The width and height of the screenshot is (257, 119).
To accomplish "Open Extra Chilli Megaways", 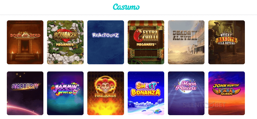I will pos(146,42).
